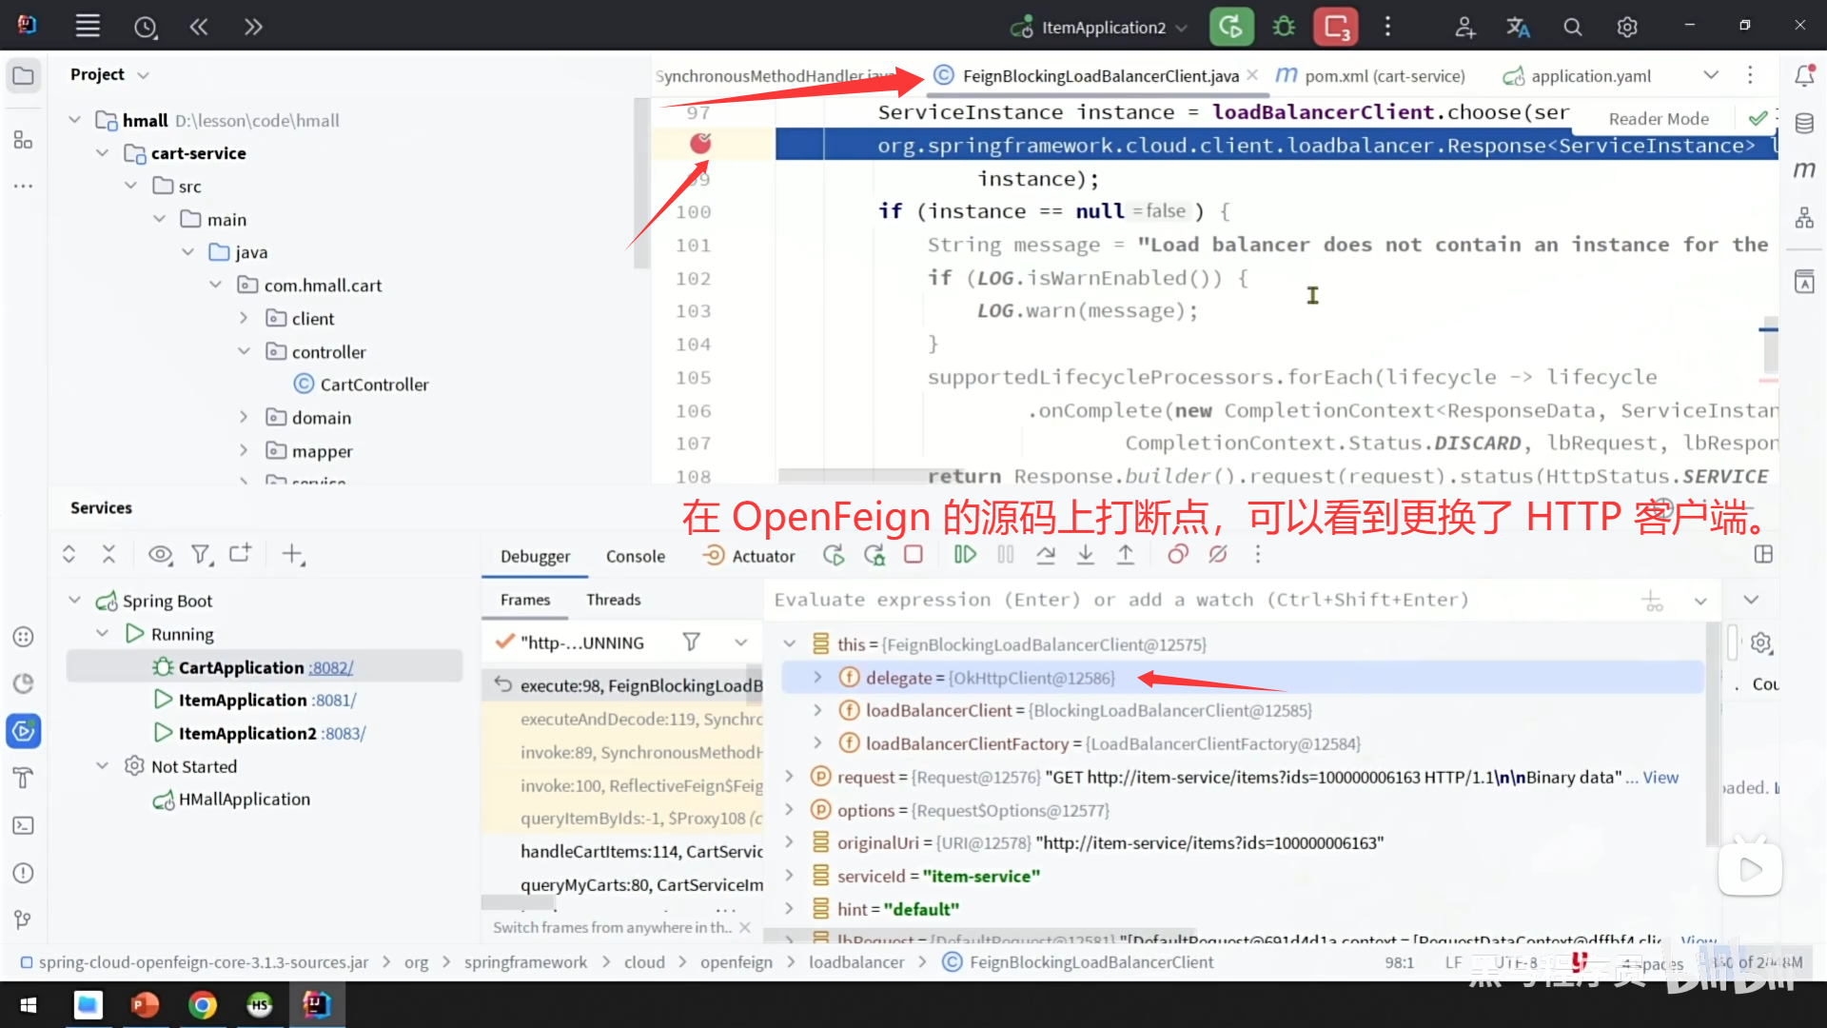The height and width of the screenshot is (1028, 1827).
Task: Click the Step Over debugger icon
Action: coord(1046,555)
